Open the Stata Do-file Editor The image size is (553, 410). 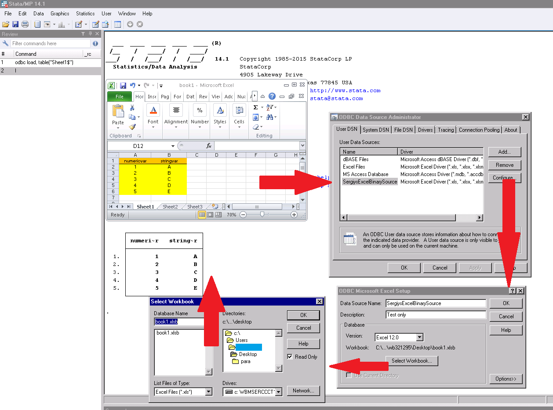tap(79, 24)
